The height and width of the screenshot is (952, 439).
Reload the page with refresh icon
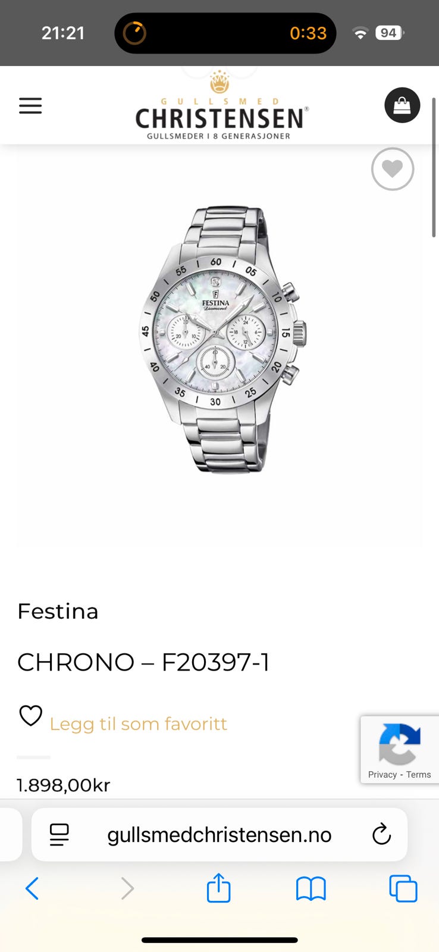click(x=381, y=834)
